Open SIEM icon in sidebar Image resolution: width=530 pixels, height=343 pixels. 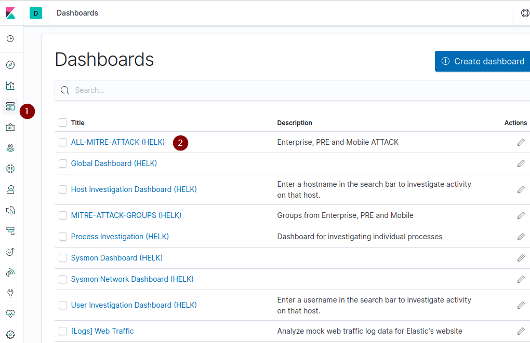tap(10, 272)
